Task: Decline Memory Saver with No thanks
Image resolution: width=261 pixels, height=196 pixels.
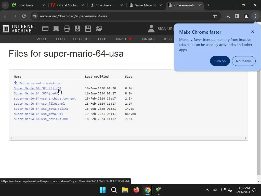Action: (x=244, y=61)
